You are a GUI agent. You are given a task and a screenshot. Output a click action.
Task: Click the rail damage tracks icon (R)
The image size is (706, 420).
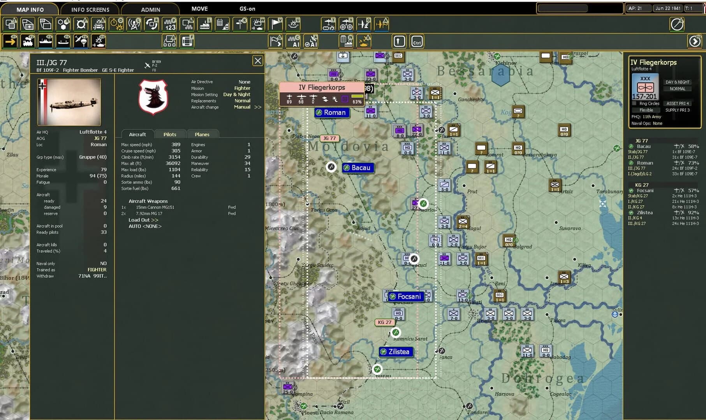(99, 24)
